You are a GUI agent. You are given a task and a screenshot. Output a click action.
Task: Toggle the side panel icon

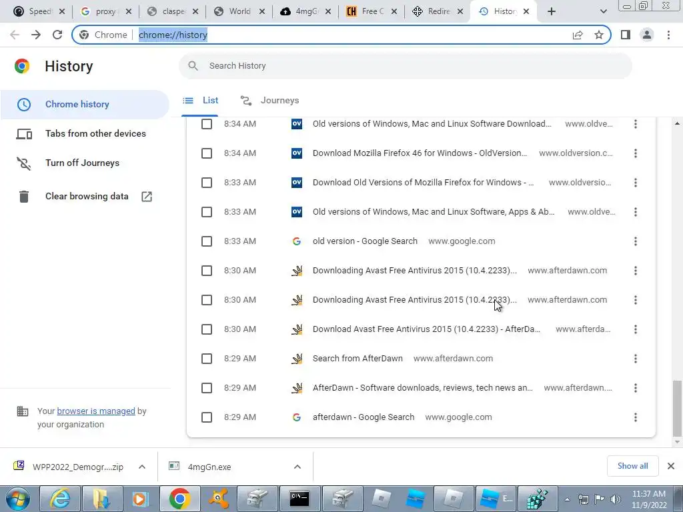pos(626,35)
